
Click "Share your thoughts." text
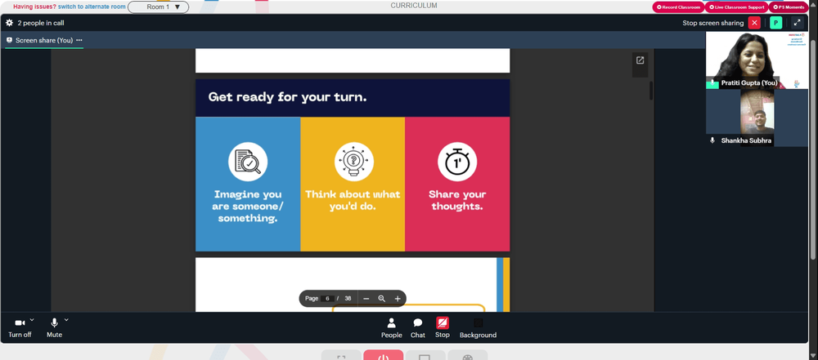(x=457, y=201)
